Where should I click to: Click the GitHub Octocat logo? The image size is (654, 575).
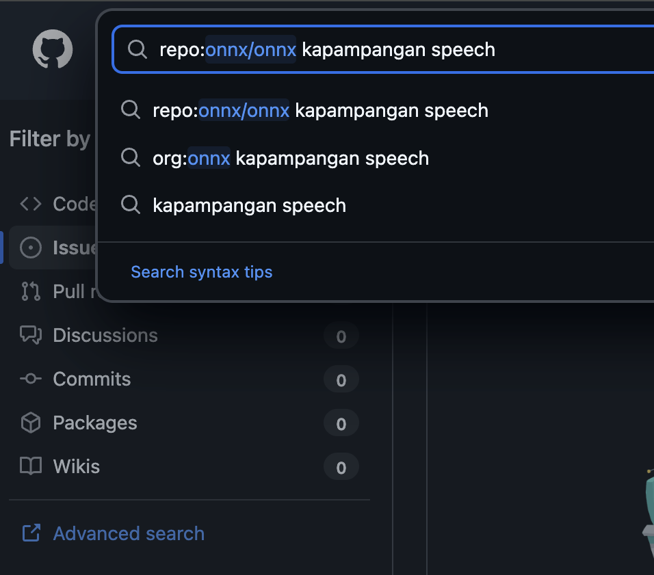point(53,50)
